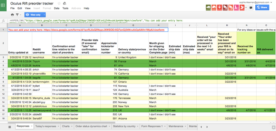Open the comments speech bubble icon
Viewport: 276px width, 131px height.
pos(251,7)
